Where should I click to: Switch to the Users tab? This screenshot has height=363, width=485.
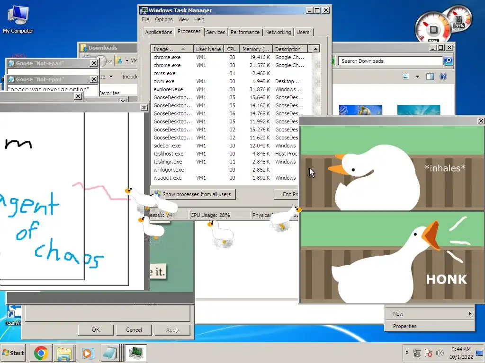coord(303,32)
